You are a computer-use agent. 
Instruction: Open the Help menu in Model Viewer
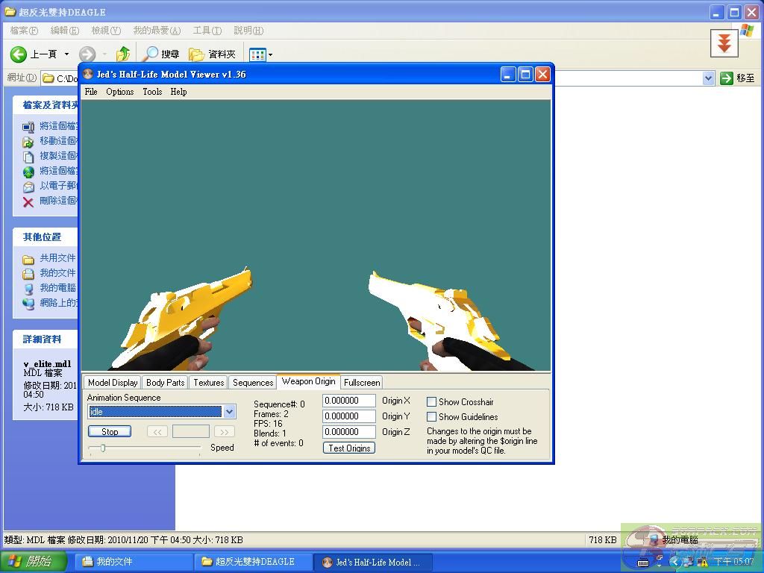point(178,92)
